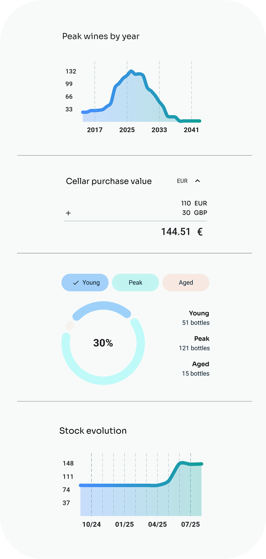
Task: Click the Aged 15 bottles legend entry
Action: [x=196, y=369]
